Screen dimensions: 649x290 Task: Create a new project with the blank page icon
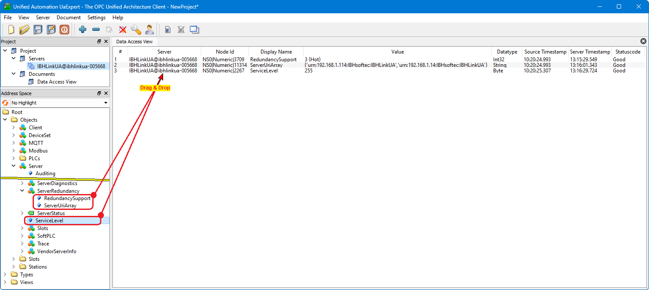click(11, 30)
